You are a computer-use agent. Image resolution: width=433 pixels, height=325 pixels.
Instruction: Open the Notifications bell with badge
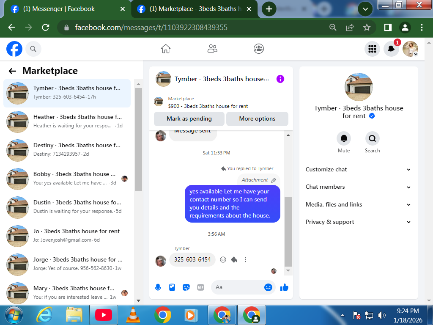coord(391,49)
